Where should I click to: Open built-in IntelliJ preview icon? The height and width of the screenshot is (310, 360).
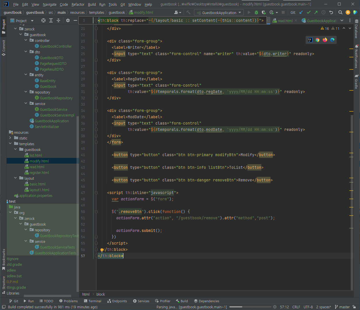[310, 40]
